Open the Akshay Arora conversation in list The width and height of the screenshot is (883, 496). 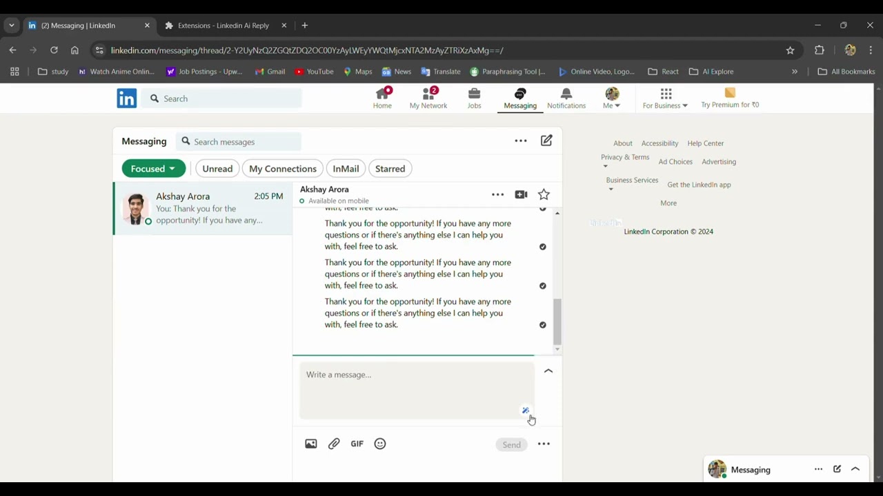pyautogui.click(x=203, y=209)
